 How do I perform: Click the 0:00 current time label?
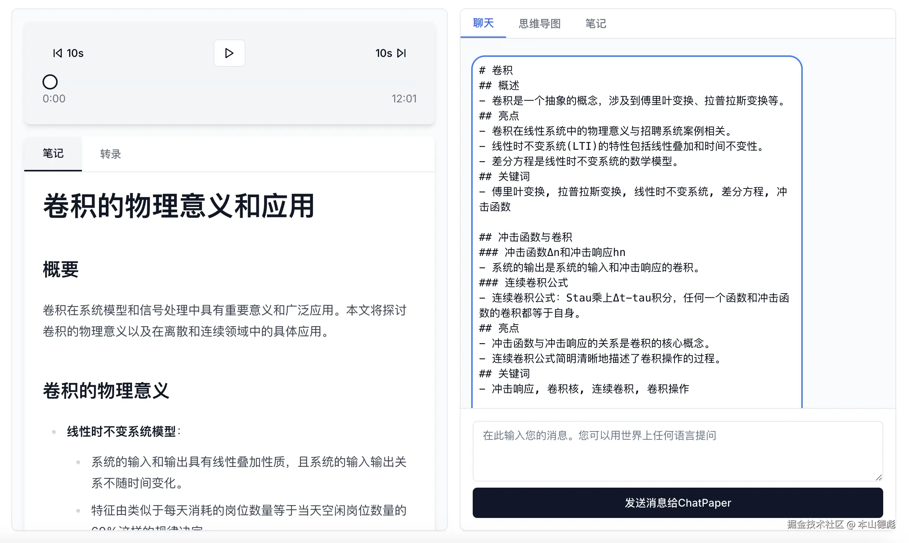point(54,99)
